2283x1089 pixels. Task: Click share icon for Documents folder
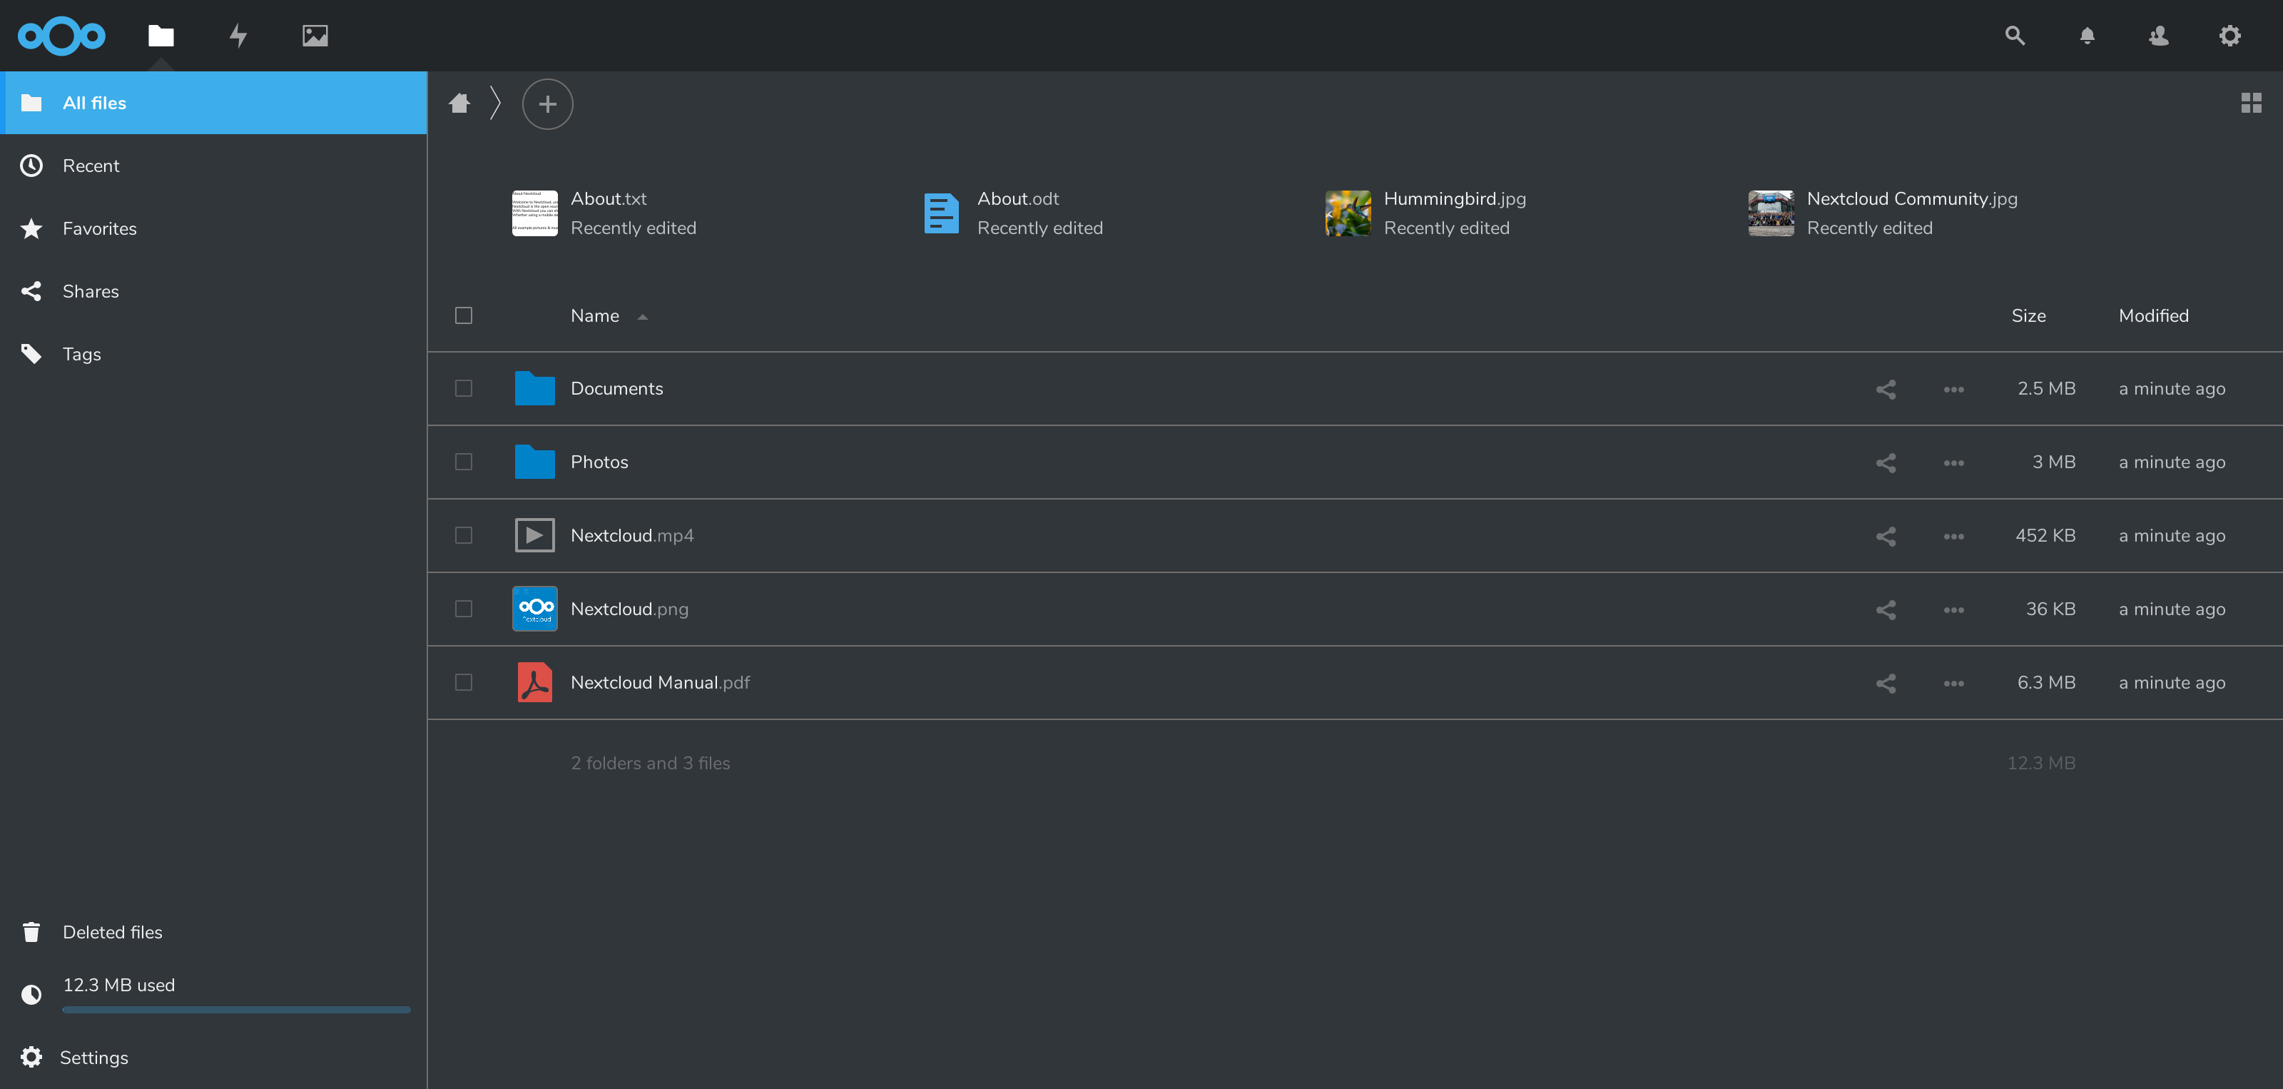(1885, 390)
